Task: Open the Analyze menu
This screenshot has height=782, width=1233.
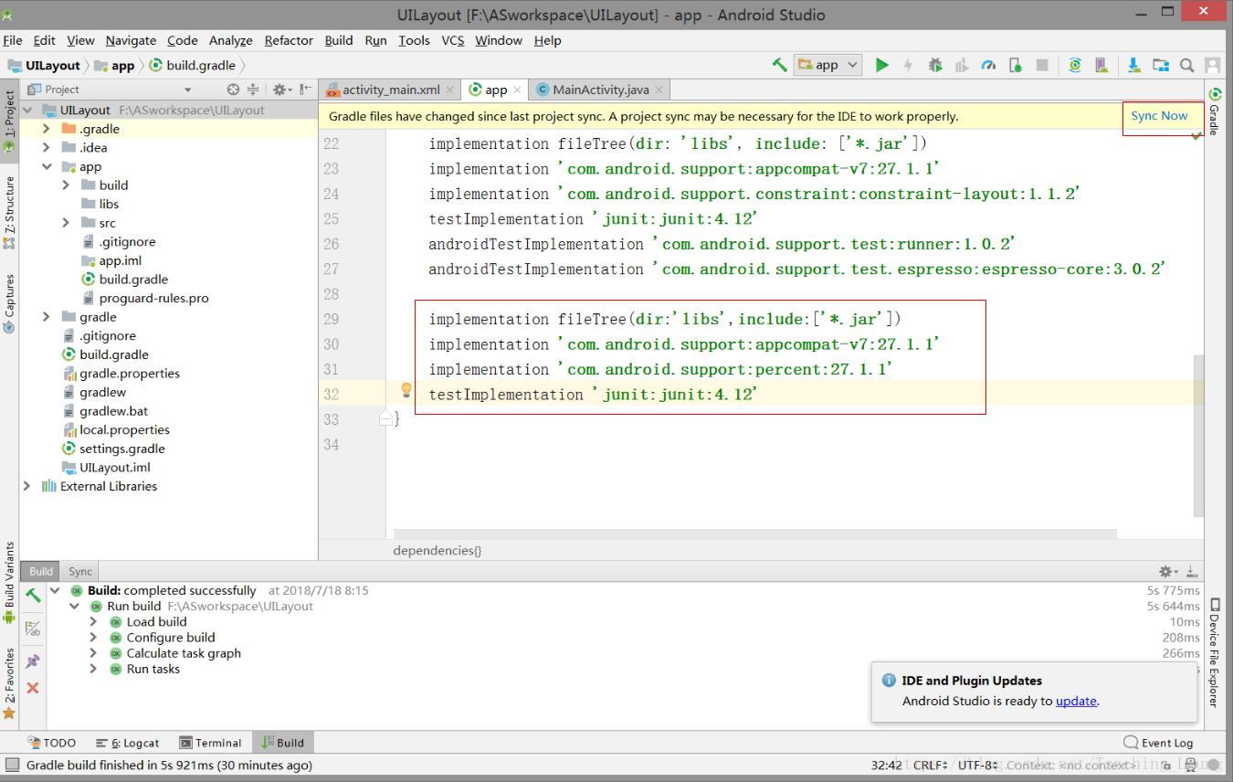Action: point(231,40)
